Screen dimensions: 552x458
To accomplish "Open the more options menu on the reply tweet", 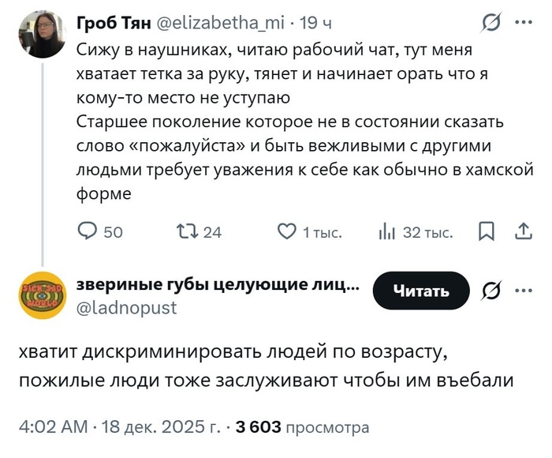I will pyautogui.click(x=523, y=290).
